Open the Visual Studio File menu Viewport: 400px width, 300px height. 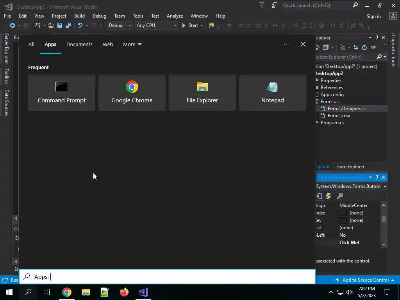7,16
